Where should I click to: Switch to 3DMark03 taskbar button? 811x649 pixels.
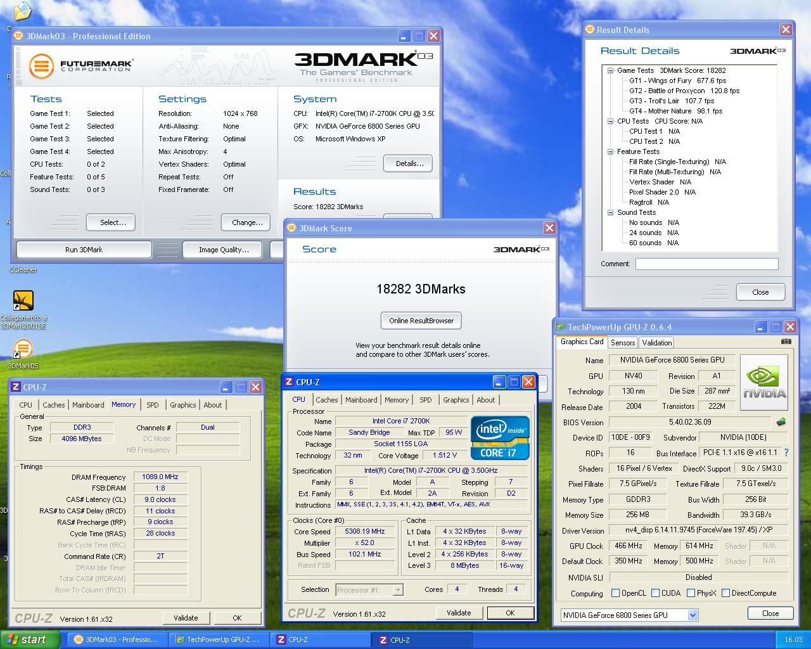click(x=118, y=639)
